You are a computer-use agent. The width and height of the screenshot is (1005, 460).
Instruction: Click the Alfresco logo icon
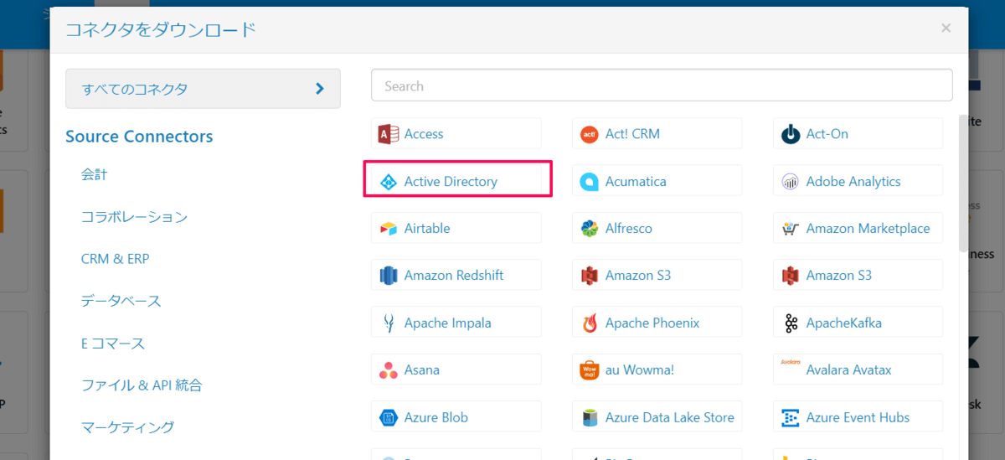coord(590,229)
